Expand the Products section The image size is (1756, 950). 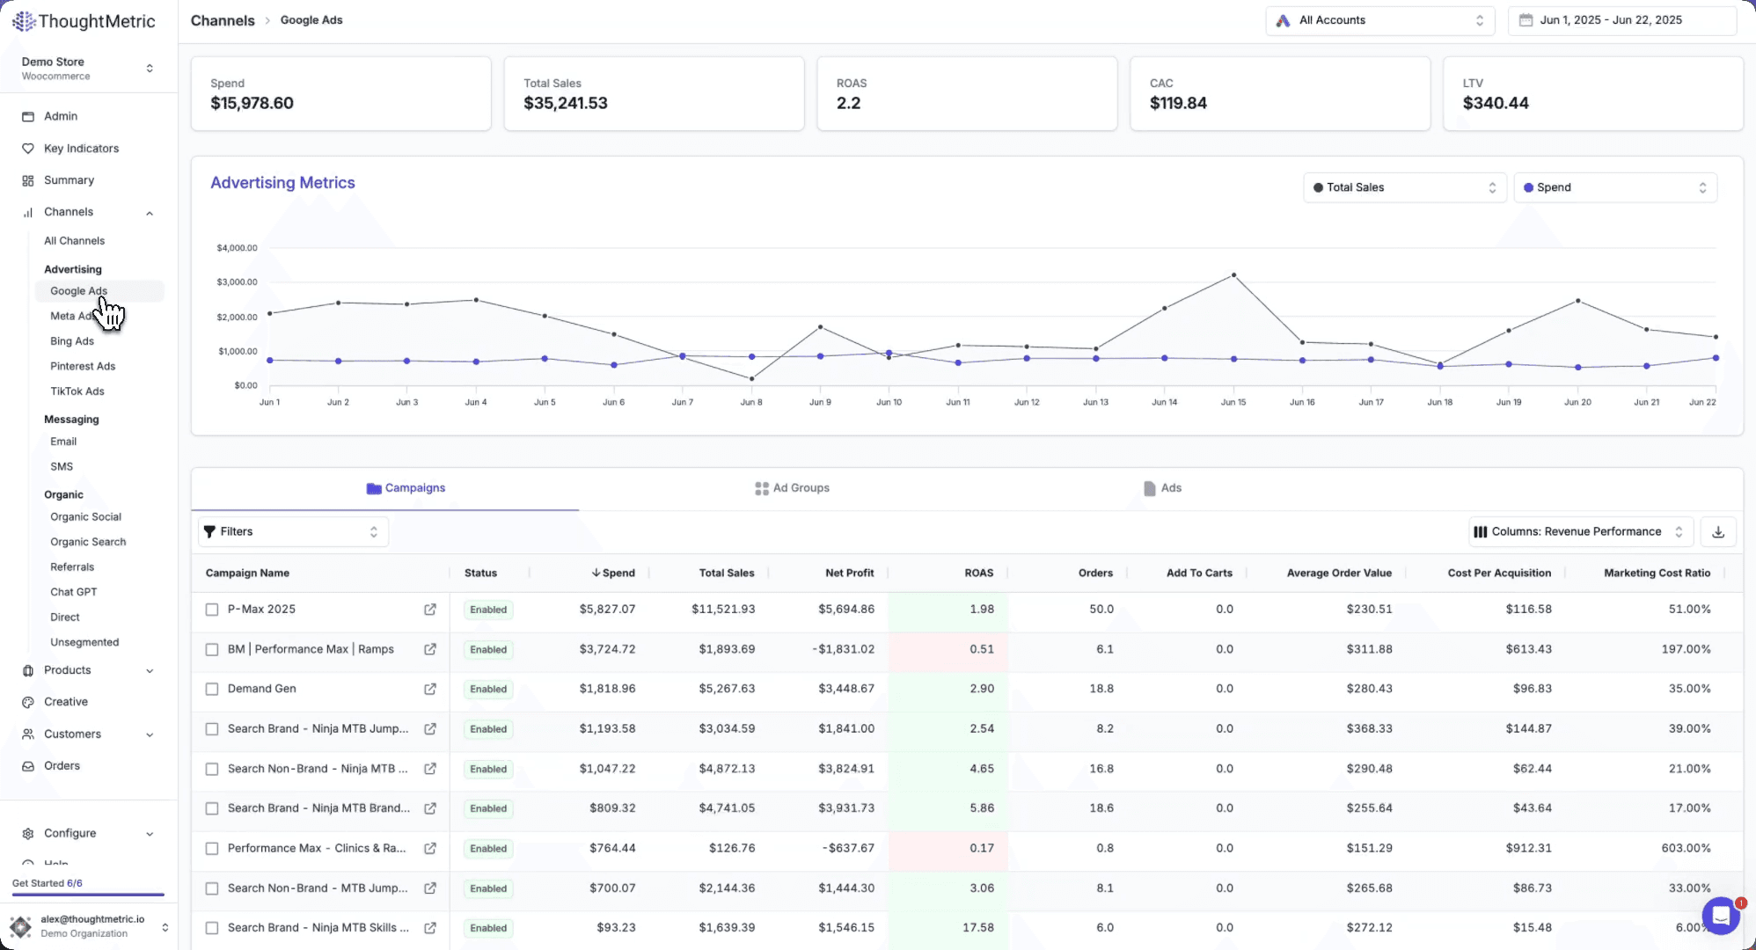coord(150,671)
